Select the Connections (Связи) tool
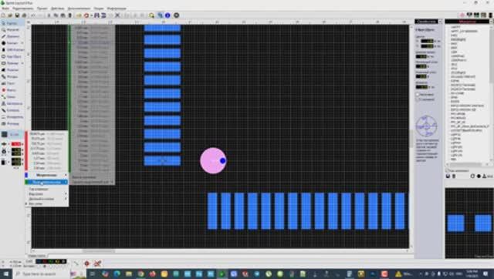 12,97
